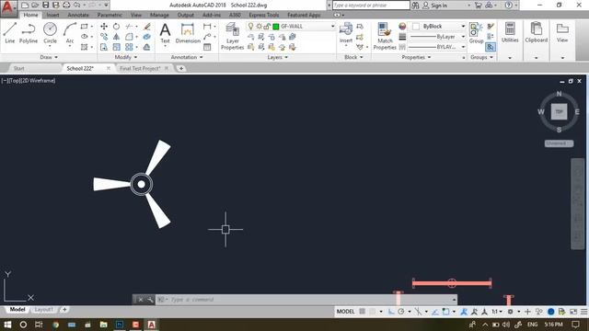
Task: Select the Copy tool in Modify panel
Action: coord(104,37)
